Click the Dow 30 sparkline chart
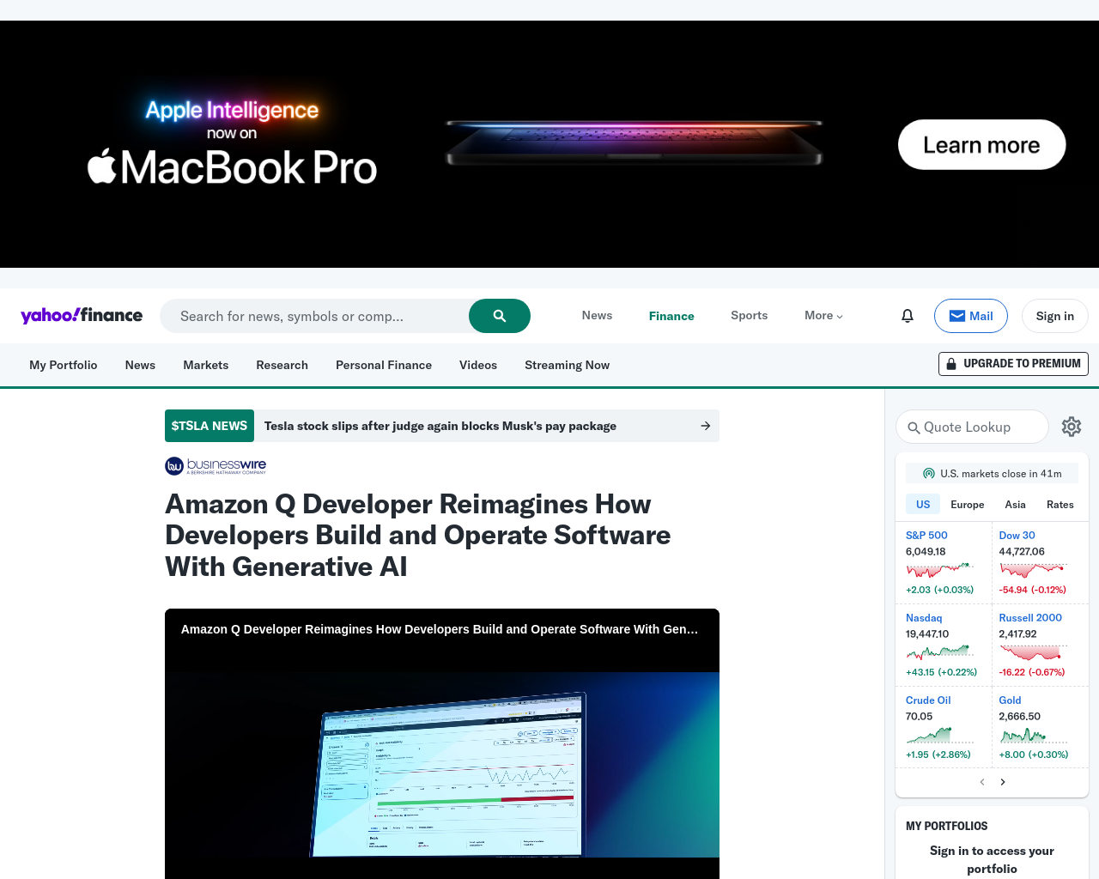The height and width of the screenshot is (879, 1099). (1034, 570)
